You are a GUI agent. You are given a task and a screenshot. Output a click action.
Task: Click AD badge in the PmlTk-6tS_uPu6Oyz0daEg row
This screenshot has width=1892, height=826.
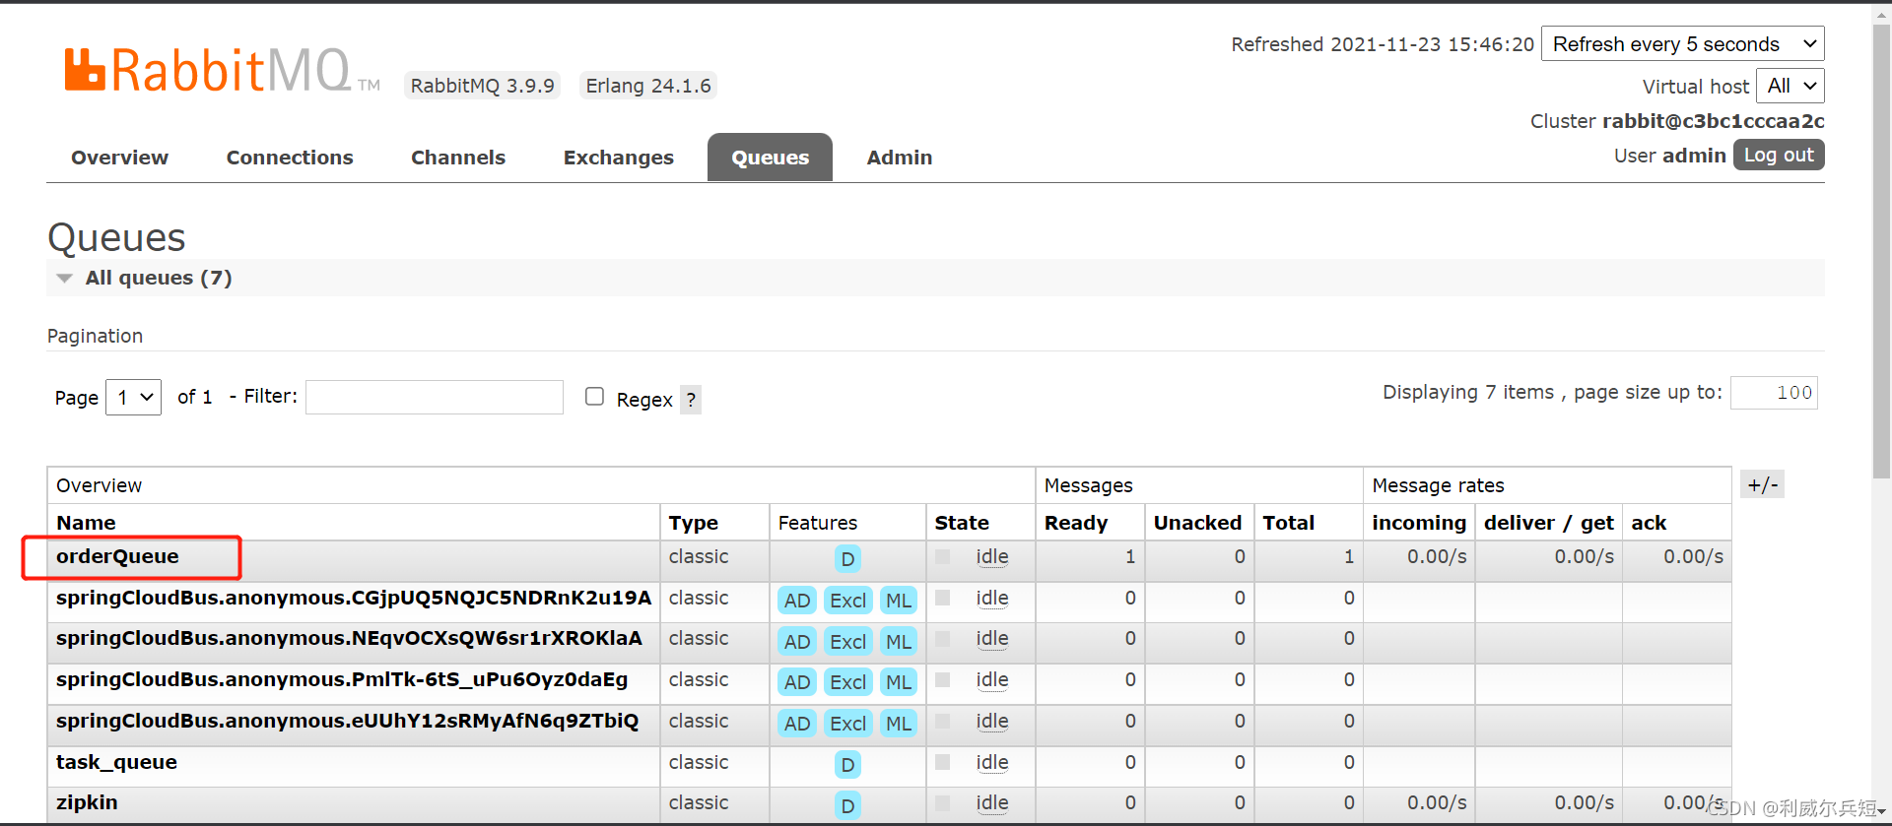click(x=797, y=682)
